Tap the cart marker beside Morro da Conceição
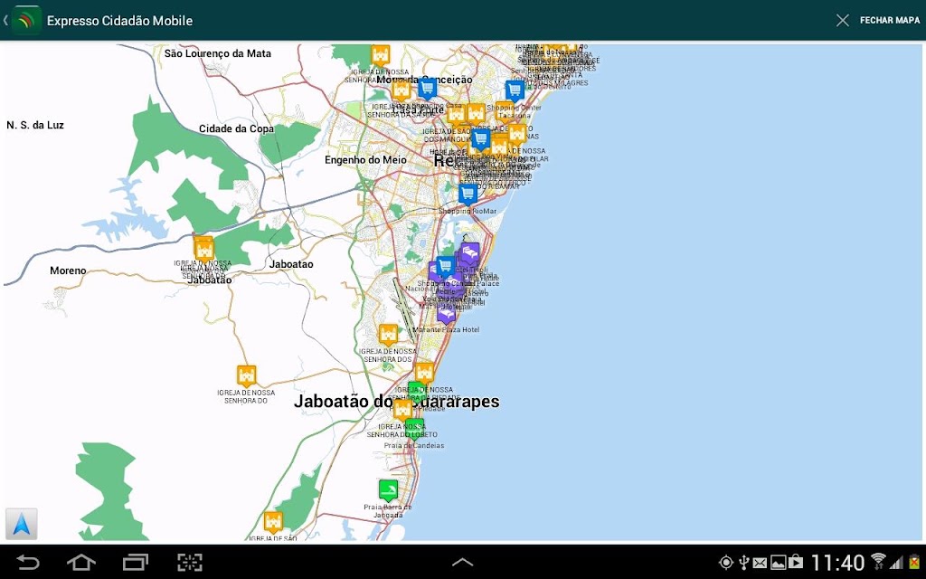926x579 pixels. 427,90
